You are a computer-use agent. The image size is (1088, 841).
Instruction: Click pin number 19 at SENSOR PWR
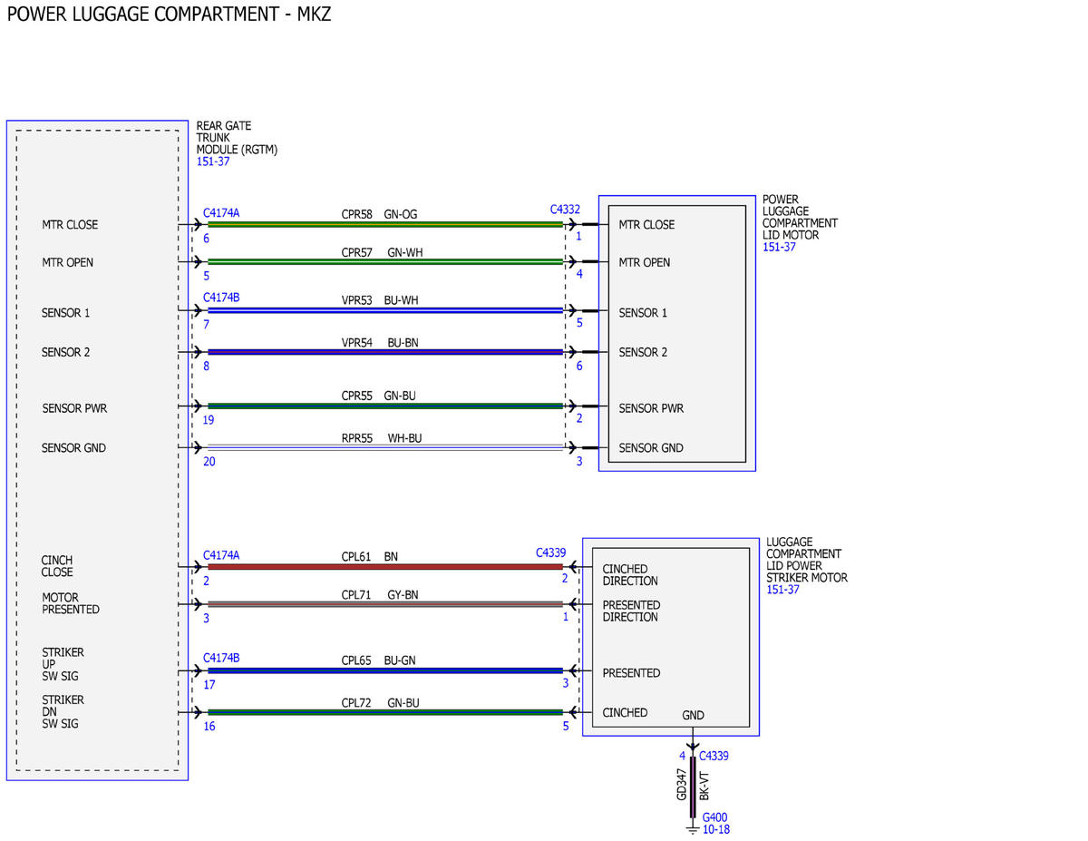[209, 421]
